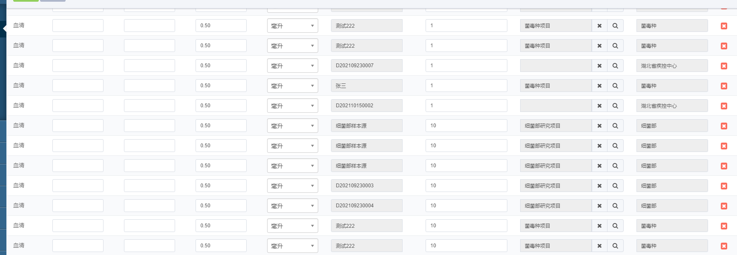Click the search magnifier on the D202110150002 row
Image resolution: width=737 pixels, height=255 pixels.
[615, 106]
